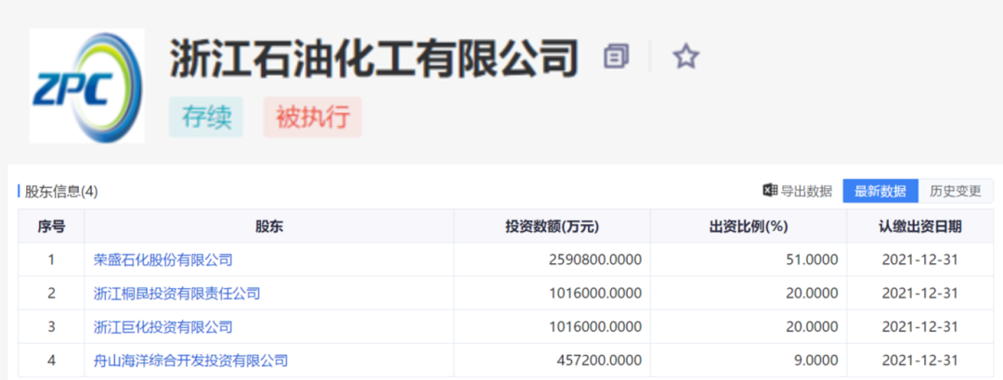This screenshot has height=380, width=1003.
Task: Open 舟山海洋综合开发投资有限公司 link
Action: (190, 361)
